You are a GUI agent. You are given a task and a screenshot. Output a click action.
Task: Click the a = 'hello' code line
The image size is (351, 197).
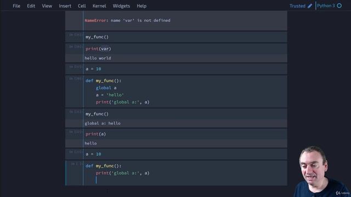[110, 95]
